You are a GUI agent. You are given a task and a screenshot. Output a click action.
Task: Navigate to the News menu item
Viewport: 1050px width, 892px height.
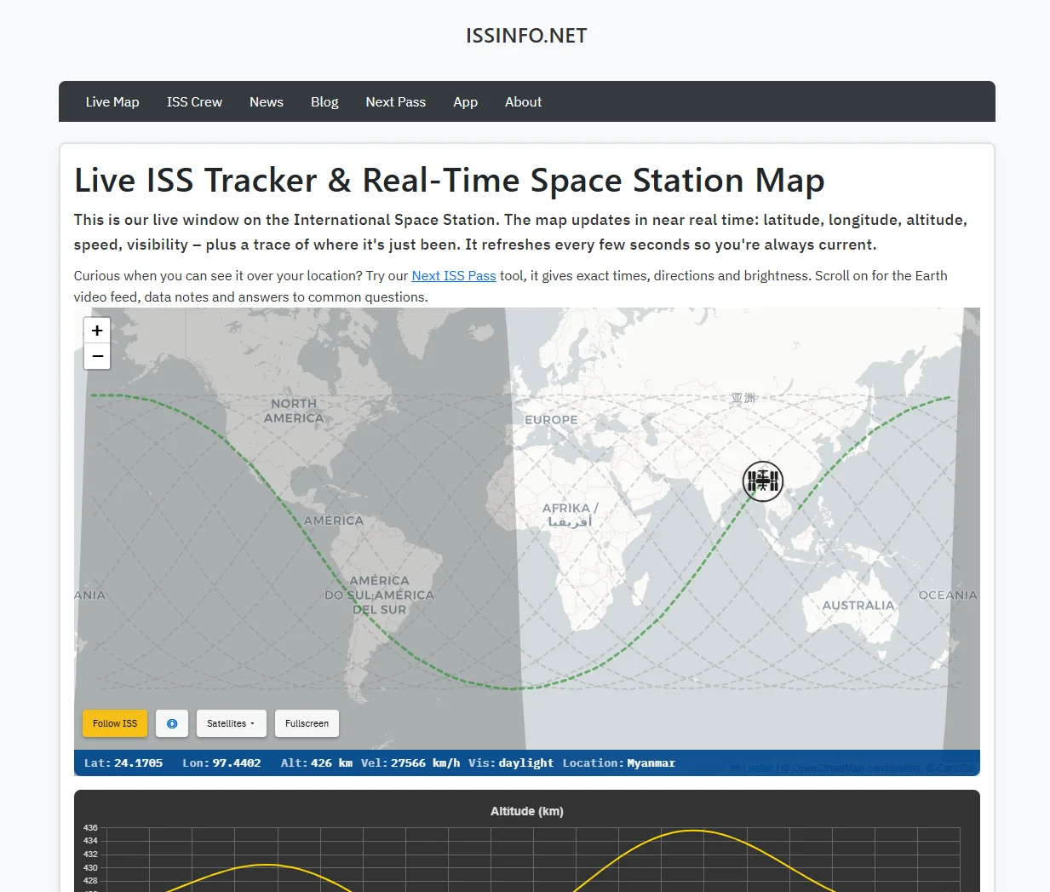point(266,101)
